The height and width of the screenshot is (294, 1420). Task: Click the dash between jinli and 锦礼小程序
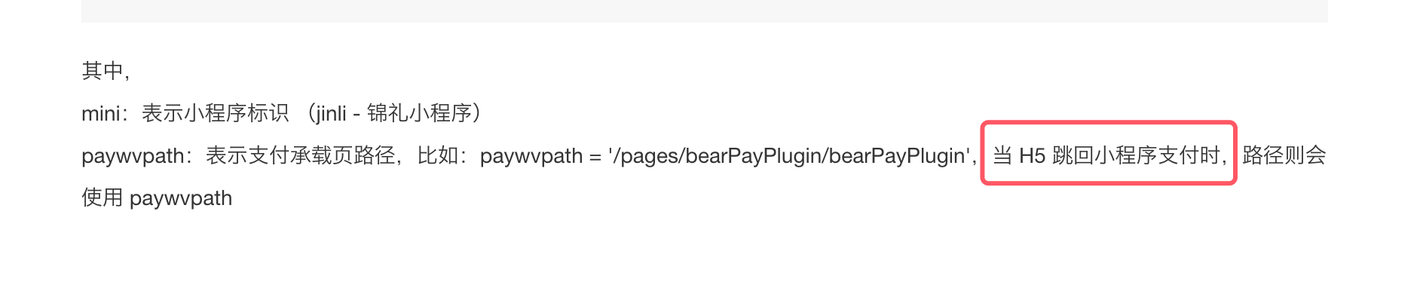point(357,115)
